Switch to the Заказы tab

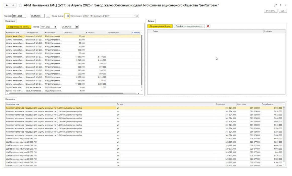pyautogui.click(x=151, y=21)
